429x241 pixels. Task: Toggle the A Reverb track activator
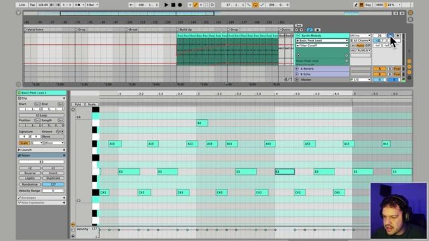[x=379, y=69]
